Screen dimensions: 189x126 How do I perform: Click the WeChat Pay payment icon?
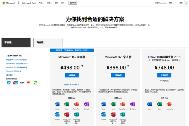(x=35, y=83)
